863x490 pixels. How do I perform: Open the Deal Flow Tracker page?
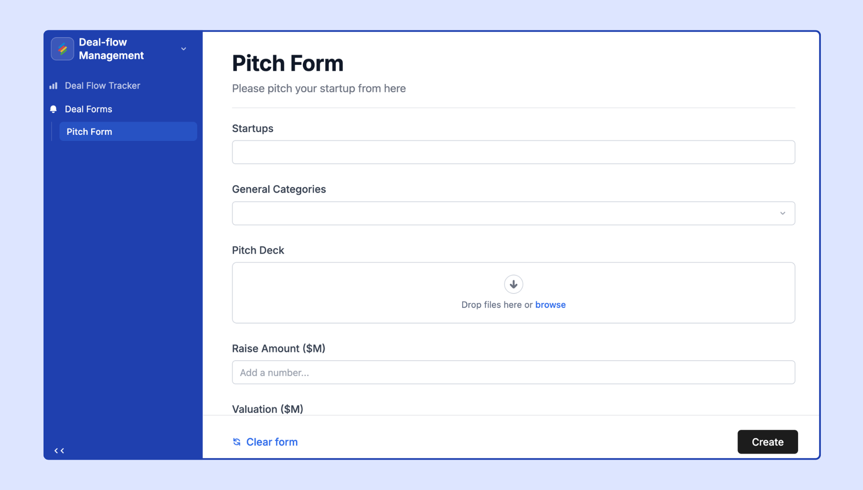tap(102, 86)
